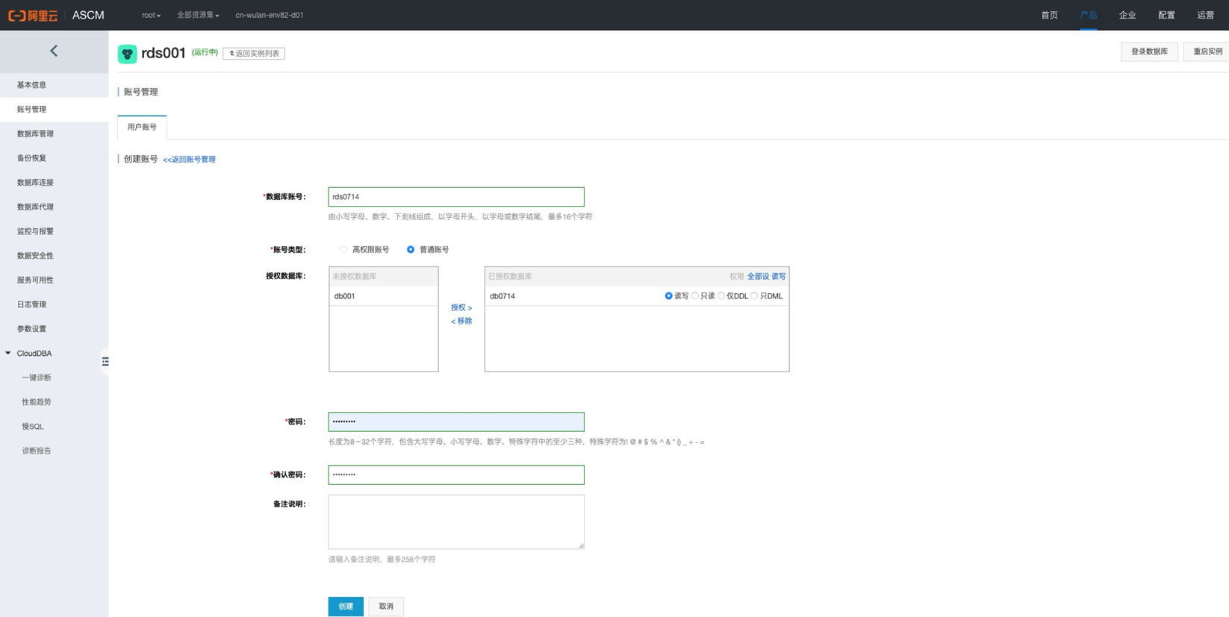Open 备份恢复 in sidebar
Image resolution: width=1229 pixels, height=617 pixels.
click(54, 158)
